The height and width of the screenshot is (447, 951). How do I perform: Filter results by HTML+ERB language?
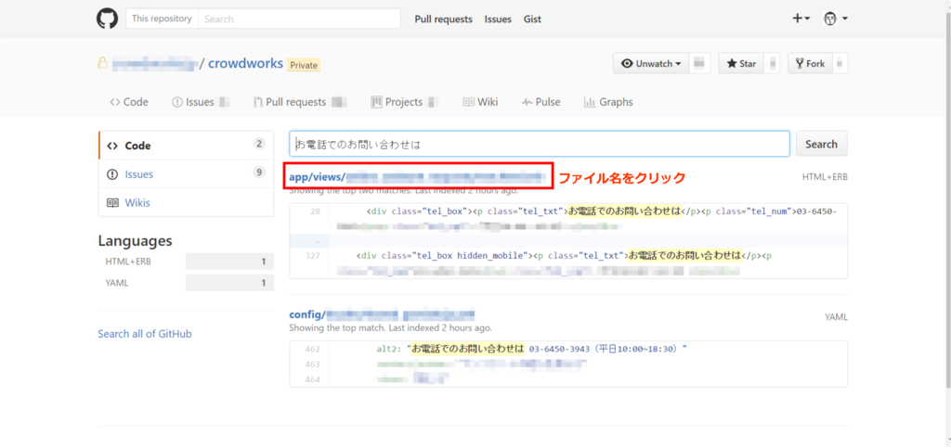pyautogui.click(x=186, y=261)
